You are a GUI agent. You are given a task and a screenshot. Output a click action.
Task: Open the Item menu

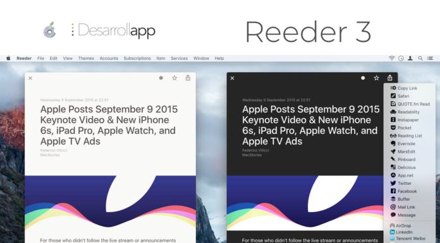(x=161, y=58)
